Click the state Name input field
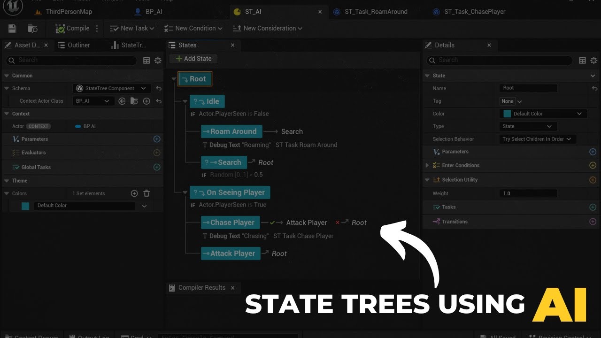This screenshot has height=338, width=601. click(x=528, y=88)
